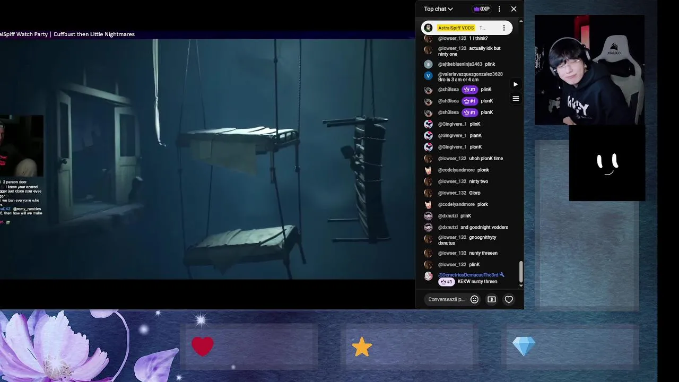Click the #3 crown badge near KEKW

(x=446, y=282)
